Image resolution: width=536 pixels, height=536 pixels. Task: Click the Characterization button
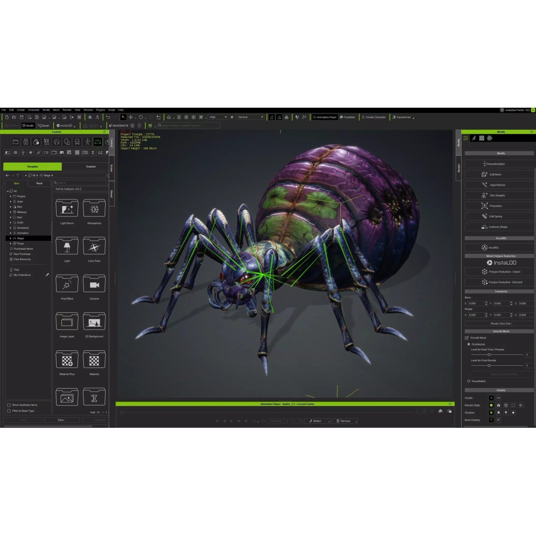(499, 164)
